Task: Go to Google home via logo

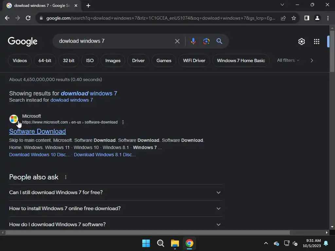Action: pyautogui.click(x=23, y=42)
